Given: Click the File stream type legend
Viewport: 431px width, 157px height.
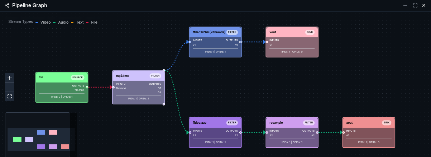Looking at the screenshot, I should (x=91, y=22).
